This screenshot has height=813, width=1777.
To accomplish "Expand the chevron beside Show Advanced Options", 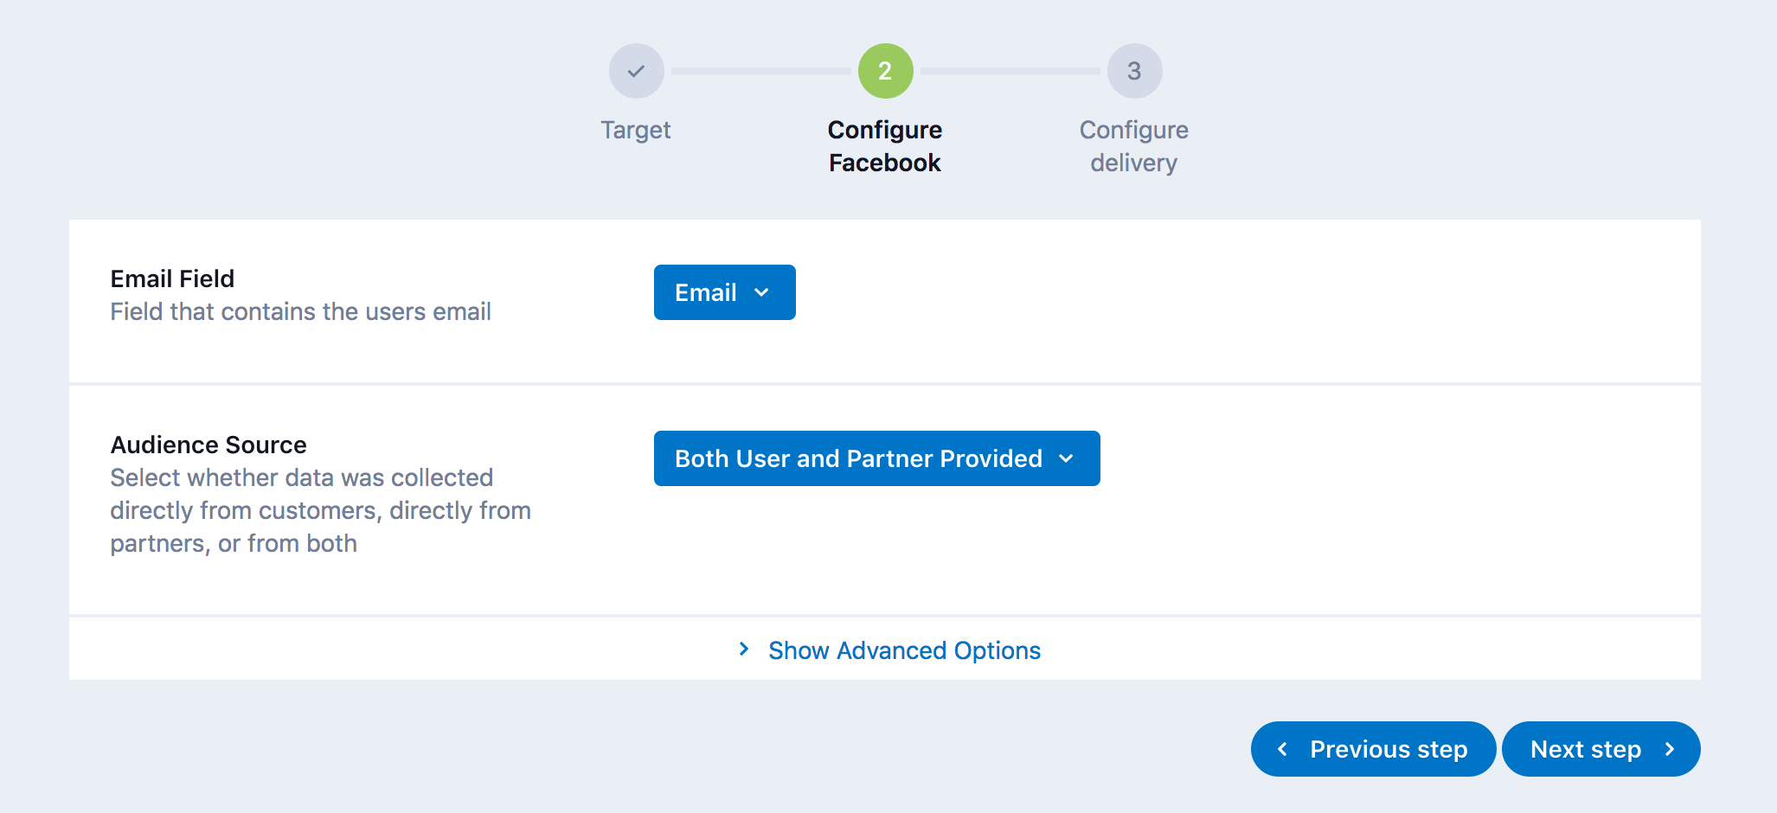I will [x=744, y=650].
